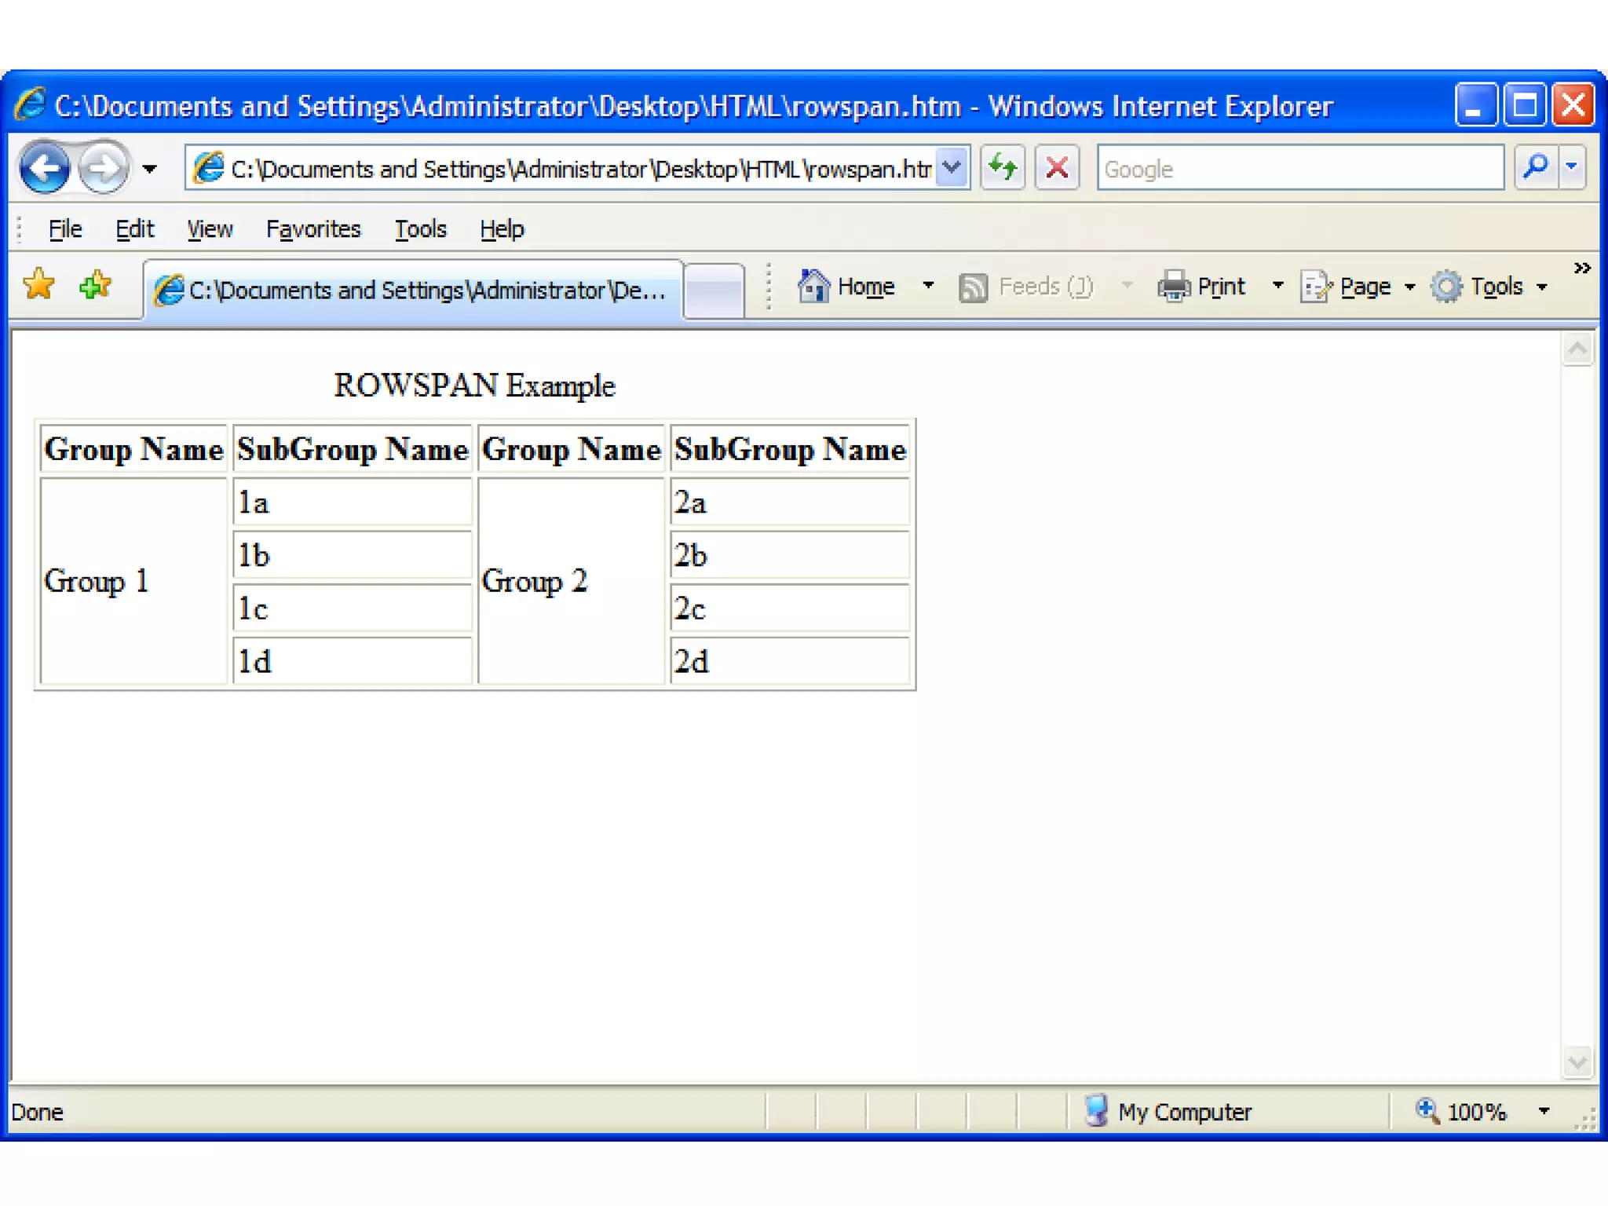The width and height of the screenshot is (1608, 1206).
Task: Expand the Page menu dropdown
Action: [1410, 287]
